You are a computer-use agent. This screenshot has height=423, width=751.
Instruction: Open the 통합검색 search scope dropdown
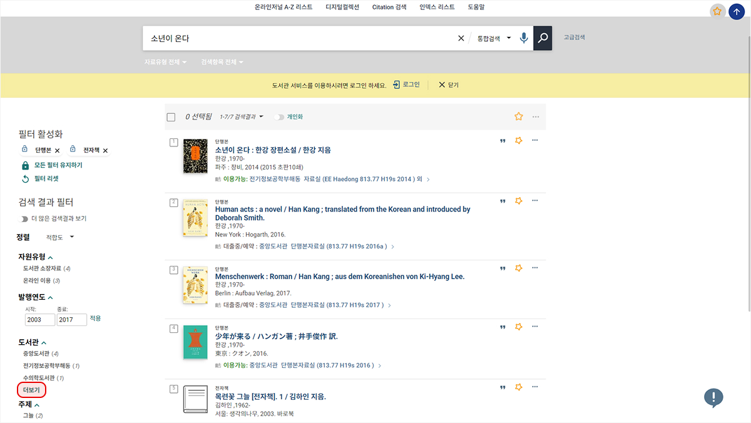tap(494, 38)
